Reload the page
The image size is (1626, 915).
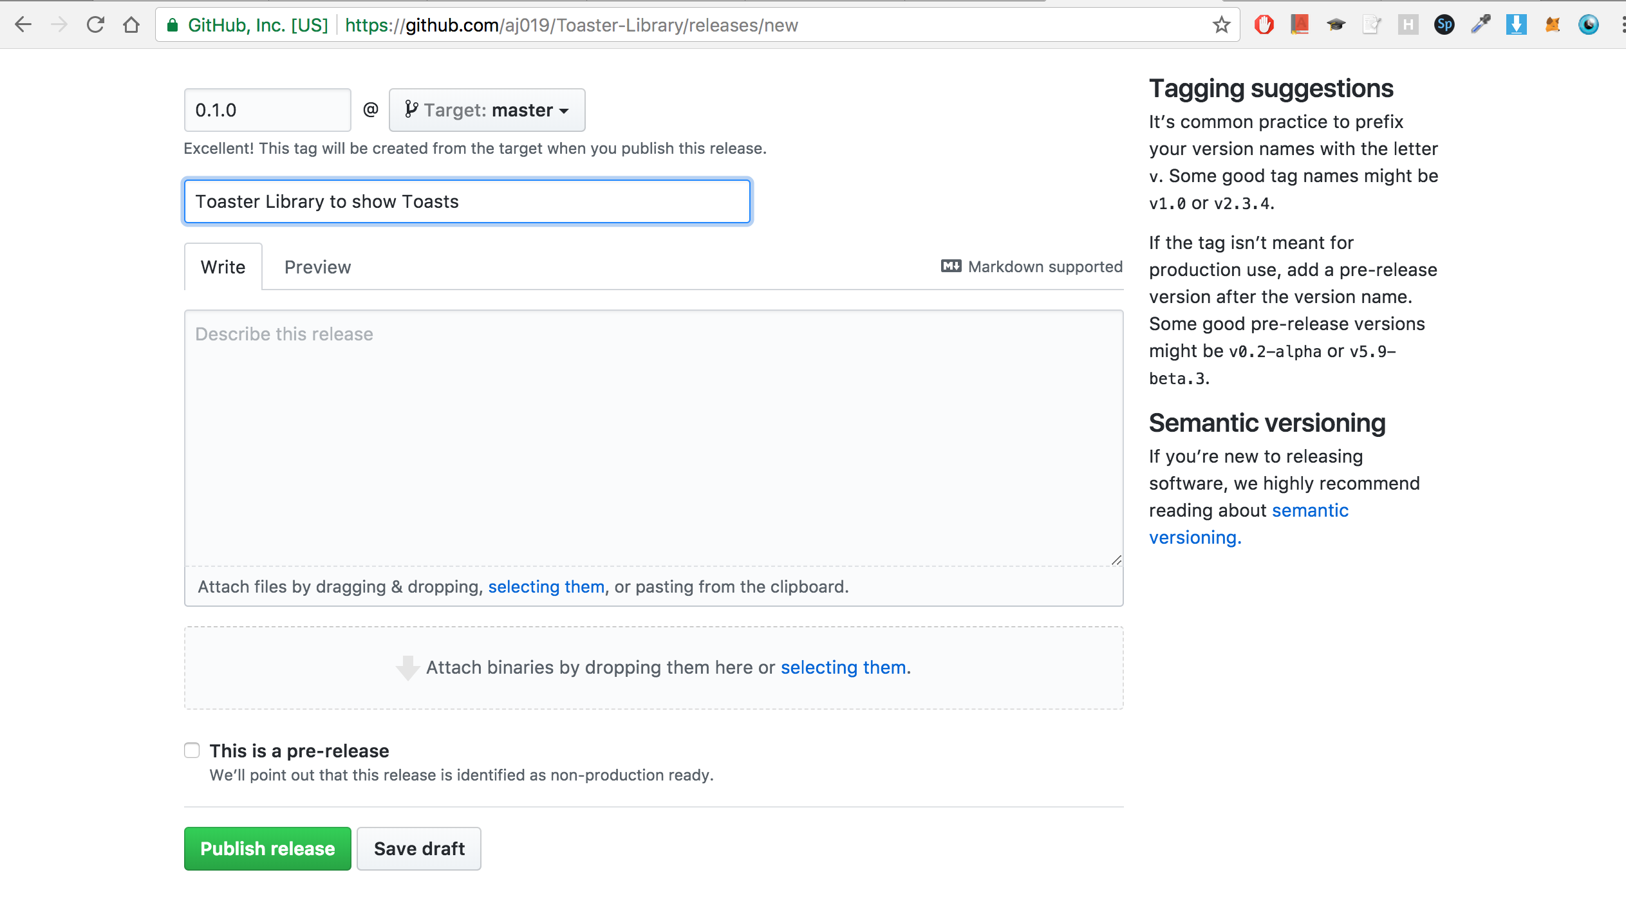[x=95, y=25]
